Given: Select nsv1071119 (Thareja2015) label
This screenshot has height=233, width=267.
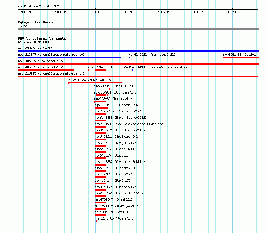Looking at the screenshot, I should click(116, 206).
